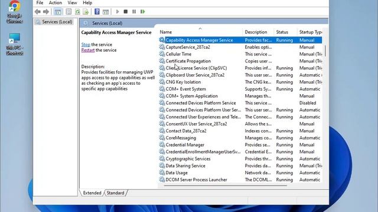Click gear icon beside Contact Data_287ca2
The height and width of the screenshot is (212, 378).
162,131
